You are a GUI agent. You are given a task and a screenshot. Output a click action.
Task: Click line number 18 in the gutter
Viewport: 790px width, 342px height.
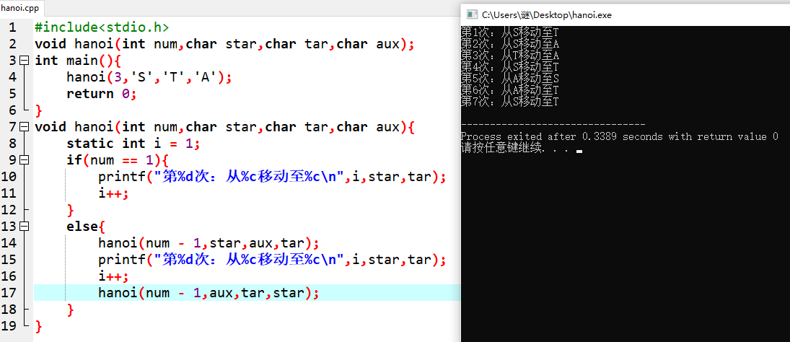click(9, 310)
